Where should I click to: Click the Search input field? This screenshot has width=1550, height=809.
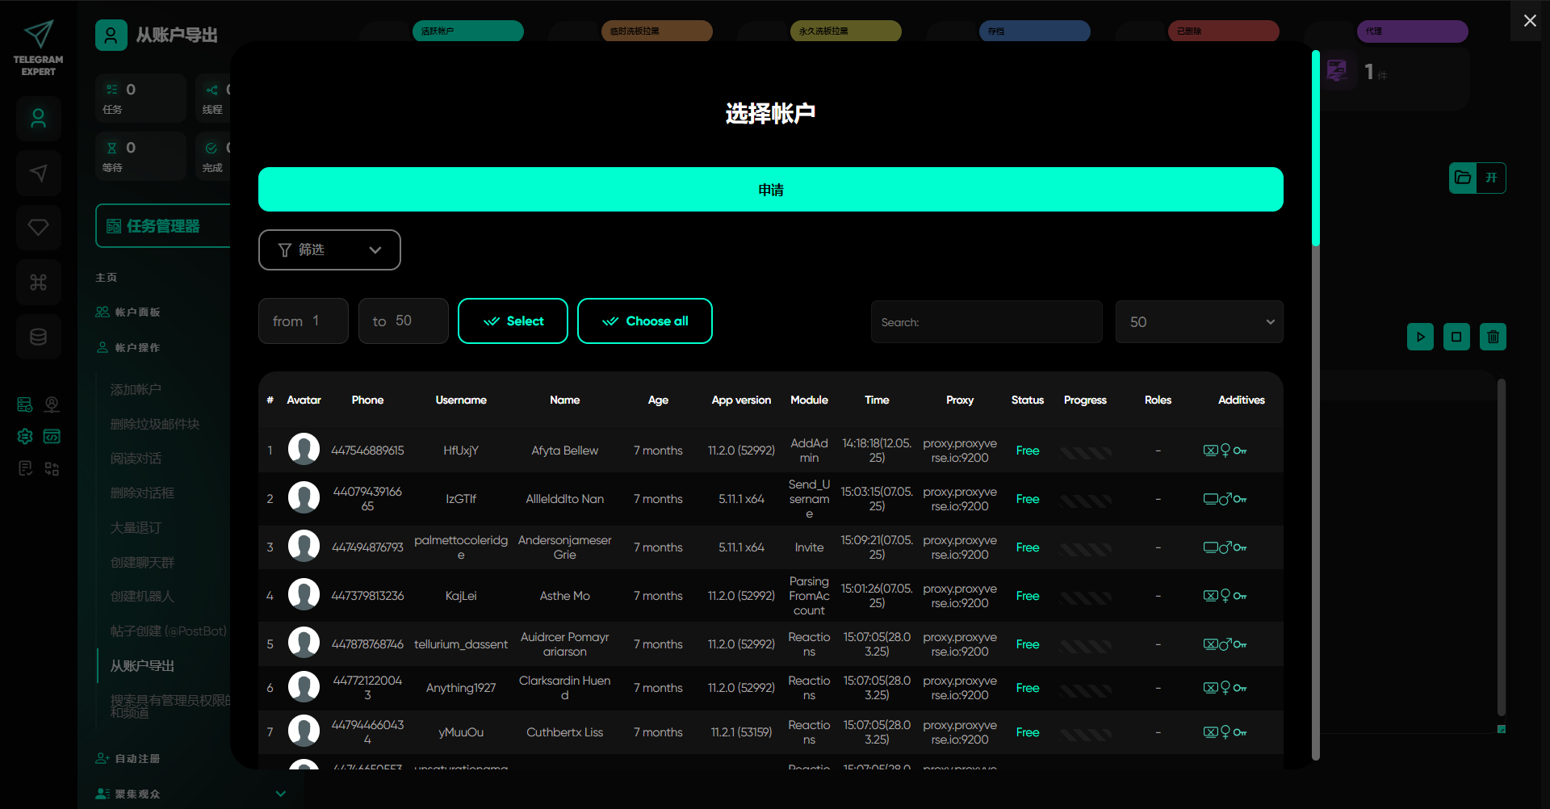[x=987, y=322]
